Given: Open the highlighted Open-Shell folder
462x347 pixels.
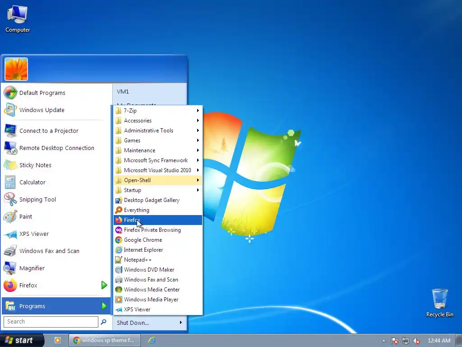Looking at the screenshot, I should tap(158, 180).
